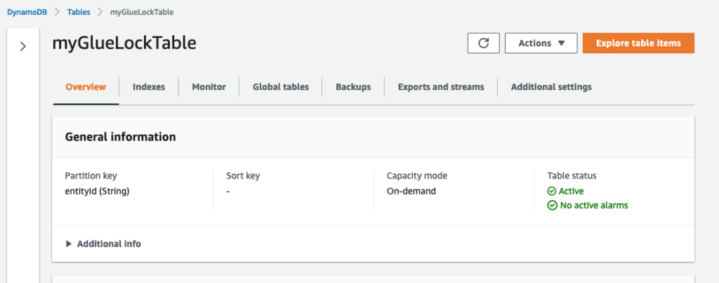Click the On-demand capacity mode value

coord(411,191)
